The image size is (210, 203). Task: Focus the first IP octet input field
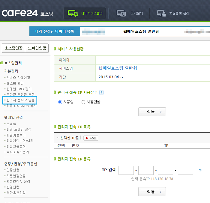(126, 170)
